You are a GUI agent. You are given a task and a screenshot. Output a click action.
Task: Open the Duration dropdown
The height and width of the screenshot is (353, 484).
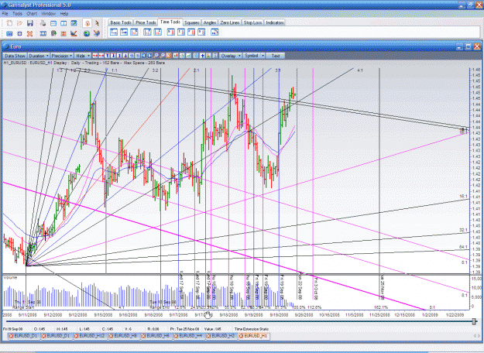click(38, 56)
